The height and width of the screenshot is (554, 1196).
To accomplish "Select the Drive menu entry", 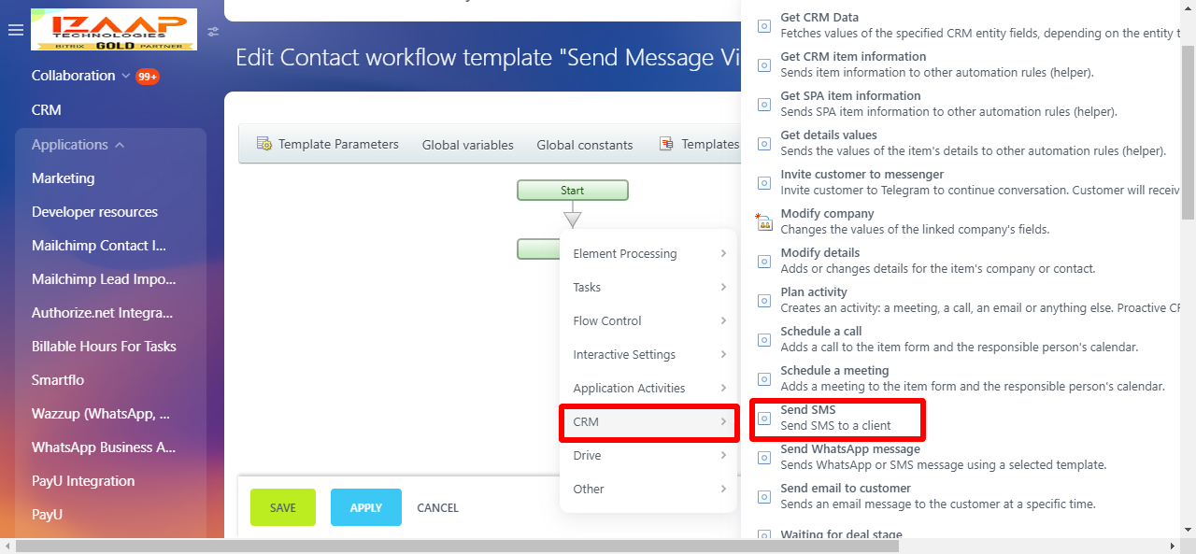I will 648,455.
